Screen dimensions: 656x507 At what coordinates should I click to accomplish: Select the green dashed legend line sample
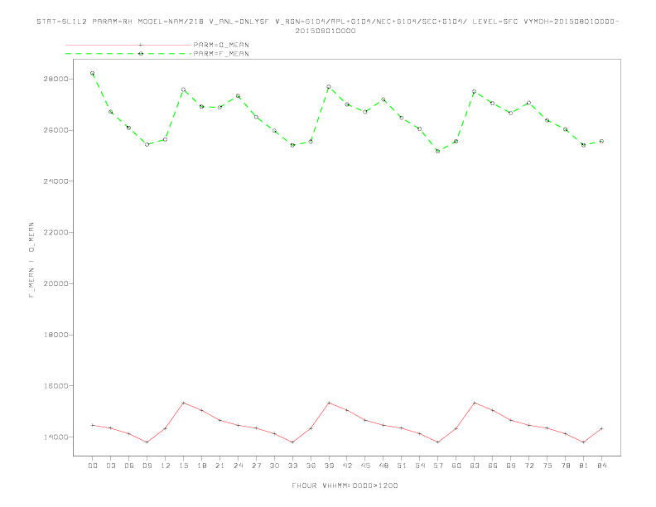[128, 54]
